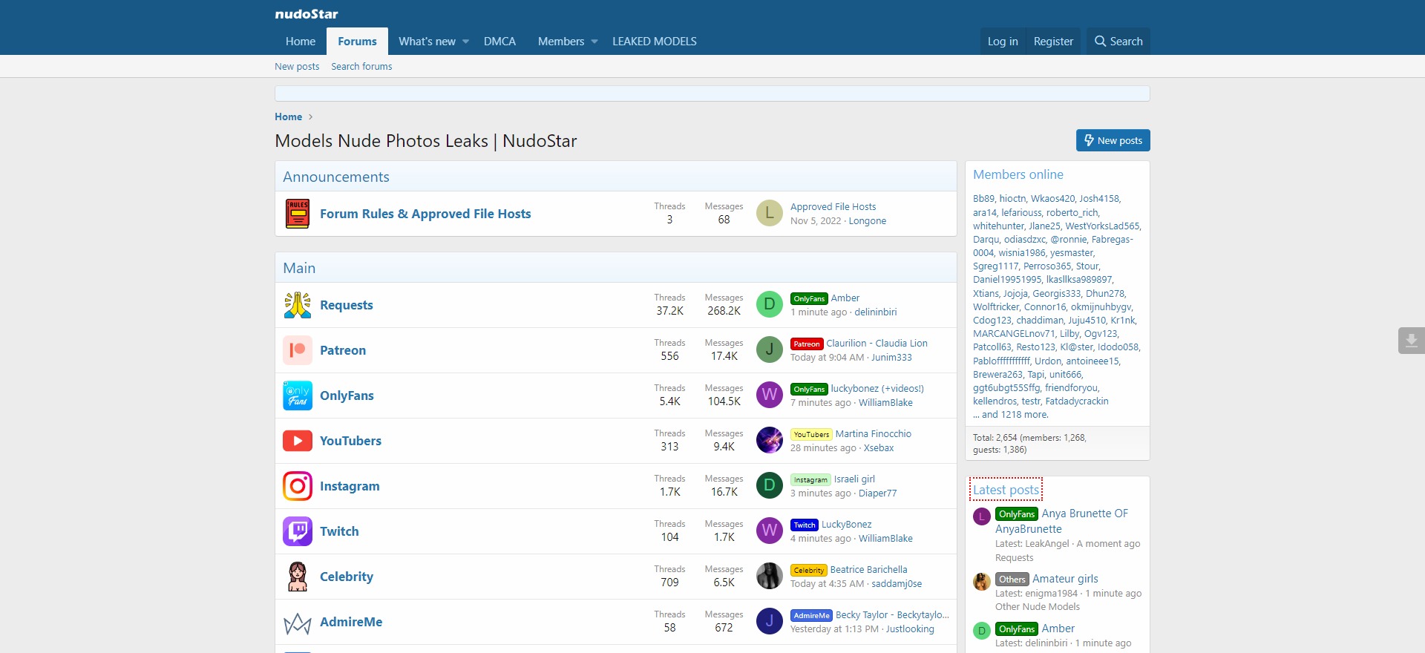Screen dimensions: 1425x653
Task: Click avatar D in Requests row
Action: coord(770,304)
